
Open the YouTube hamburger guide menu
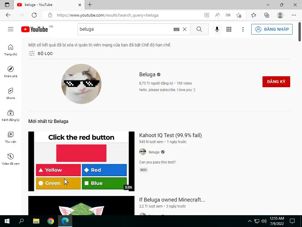(11, 29)
